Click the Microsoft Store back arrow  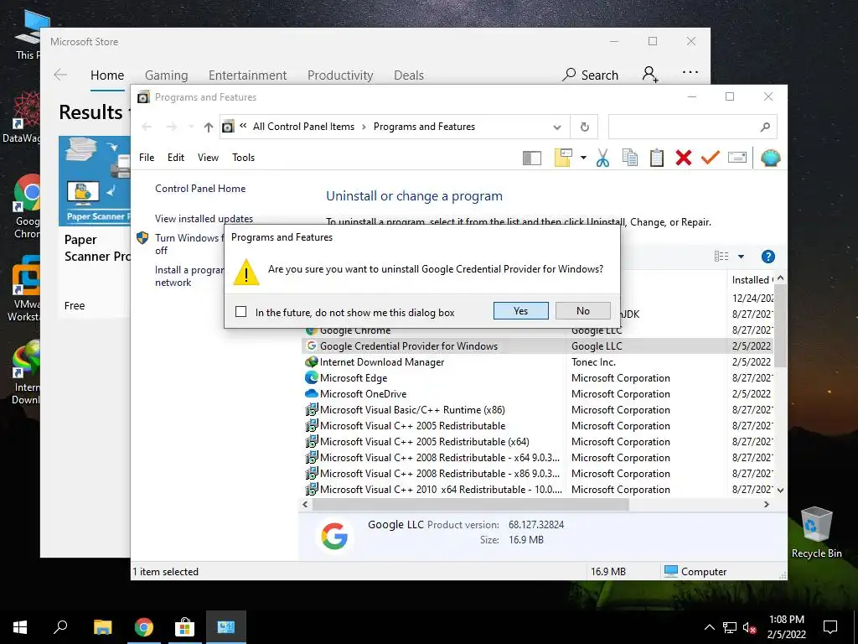[x=60, y=75]
